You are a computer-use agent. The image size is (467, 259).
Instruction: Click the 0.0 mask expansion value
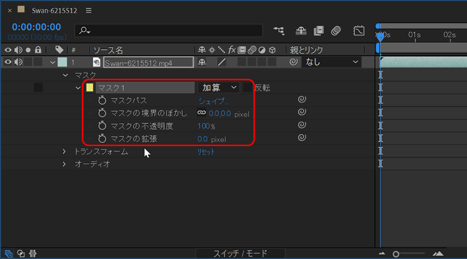(202, 139)
